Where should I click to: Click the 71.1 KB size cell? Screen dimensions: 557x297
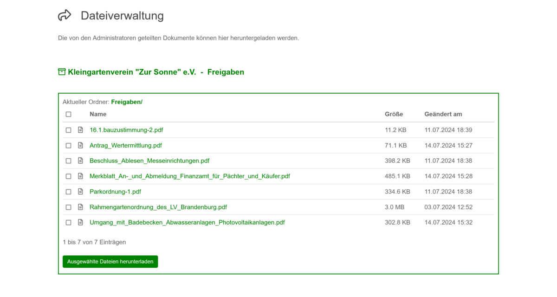[x=395, y=145]
